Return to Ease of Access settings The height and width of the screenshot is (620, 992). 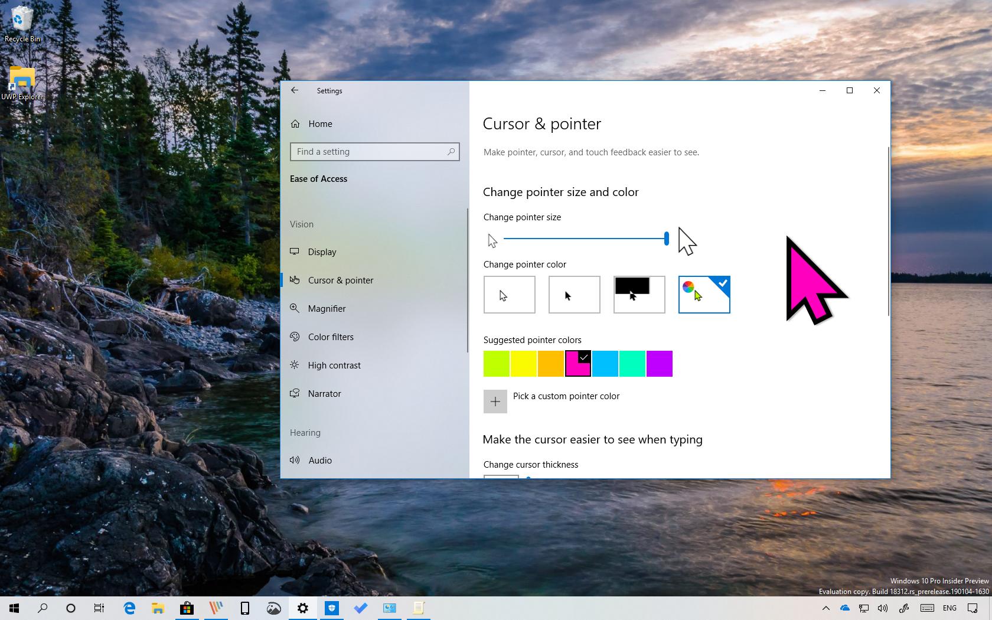[x=318, y=178]
